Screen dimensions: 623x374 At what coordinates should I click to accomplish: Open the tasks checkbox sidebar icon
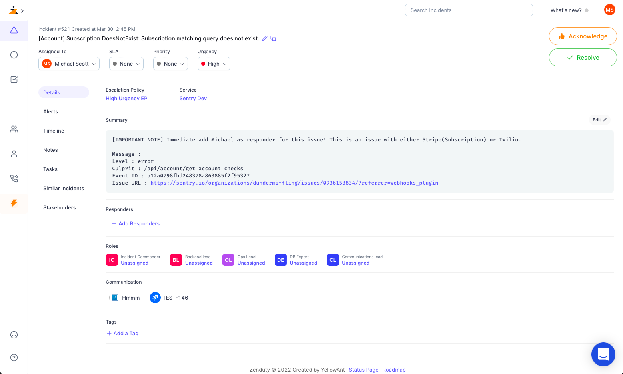(14, 80)
